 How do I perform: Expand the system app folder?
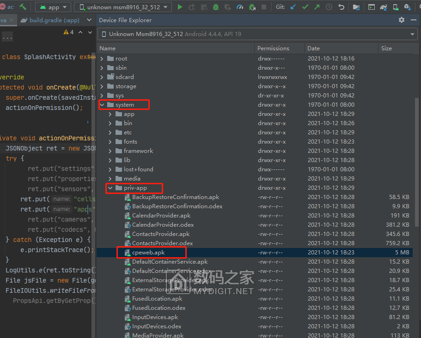click(110, 114)
